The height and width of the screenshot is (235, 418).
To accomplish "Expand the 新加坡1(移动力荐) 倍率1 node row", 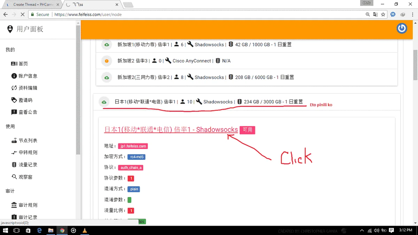I will pyautogui.click(x=247, y=45).
